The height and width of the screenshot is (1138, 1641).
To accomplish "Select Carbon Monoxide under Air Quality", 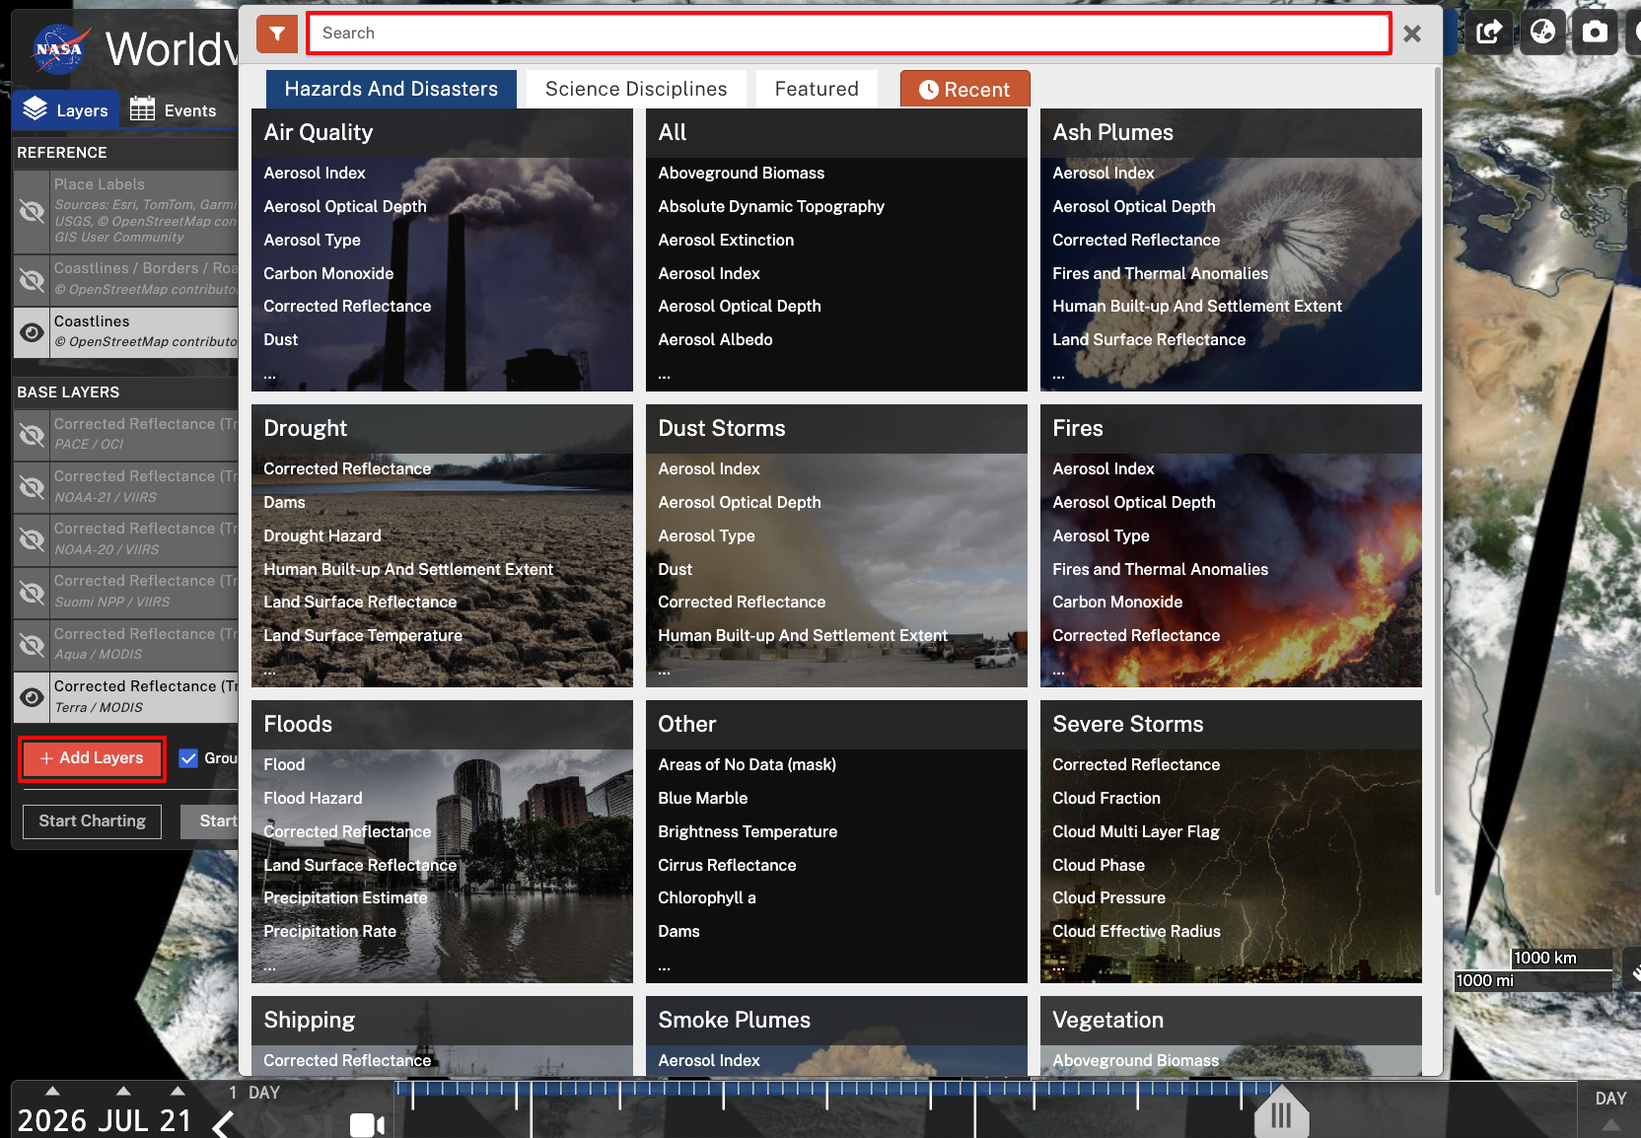I will pyautogui.click(x=328, y=274).
